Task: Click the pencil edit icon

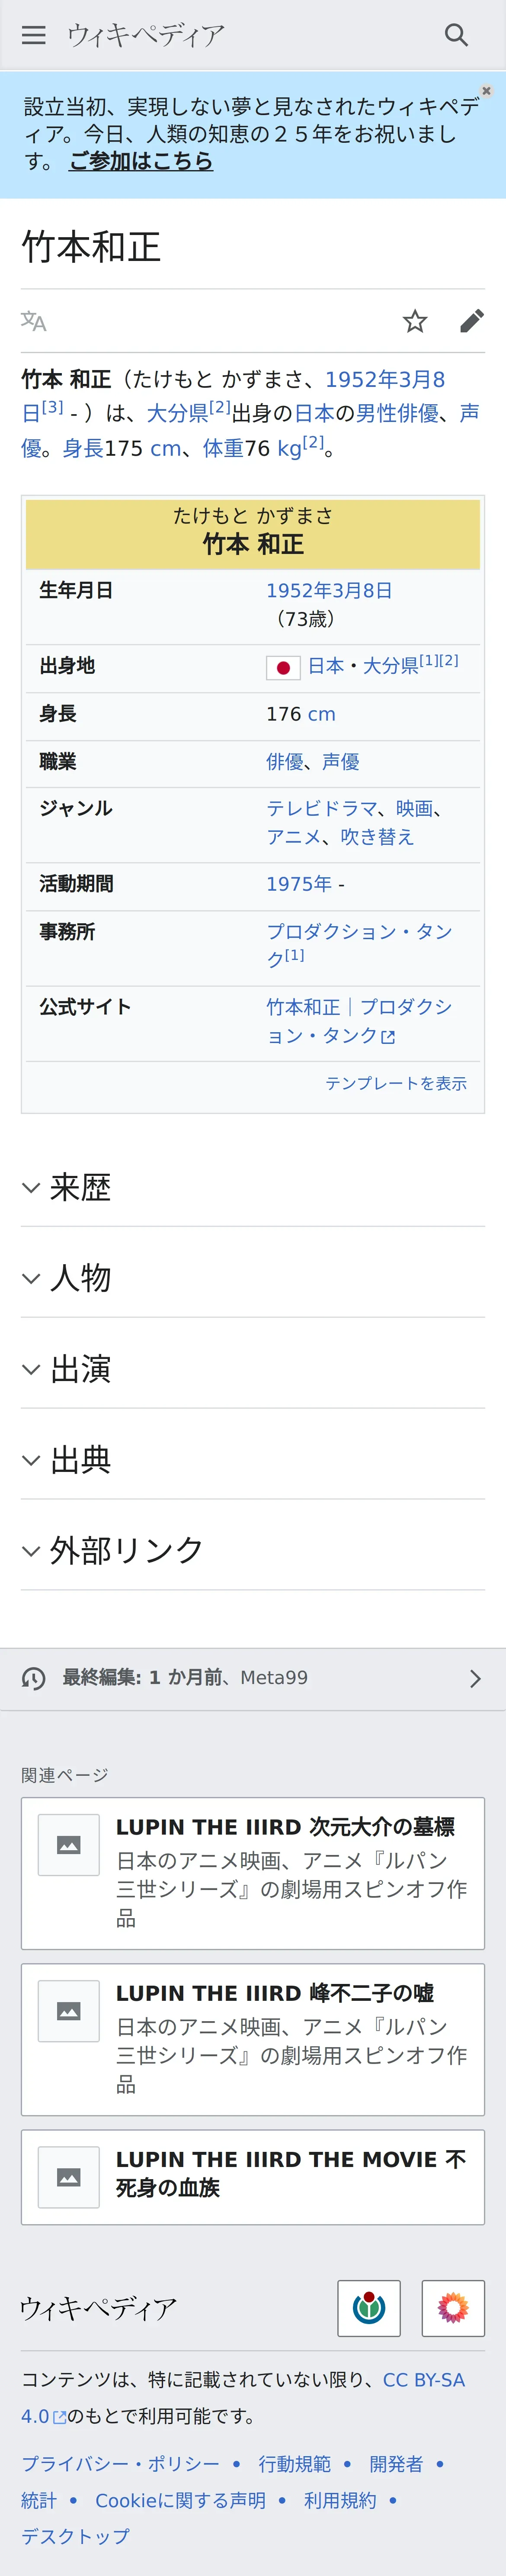Action: coord(472,321)
